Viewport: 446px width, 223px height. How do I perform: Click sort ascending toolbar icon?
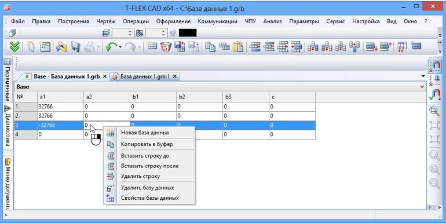371,47
